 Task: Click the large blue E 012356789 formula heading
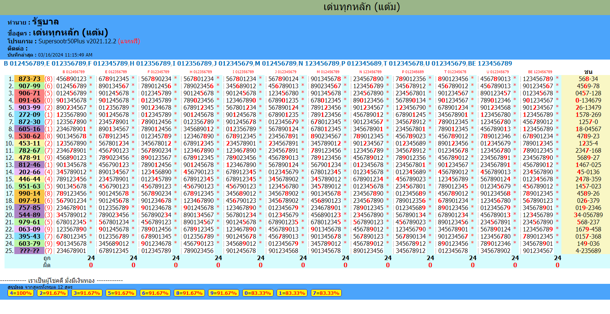[x=66, y=63]
